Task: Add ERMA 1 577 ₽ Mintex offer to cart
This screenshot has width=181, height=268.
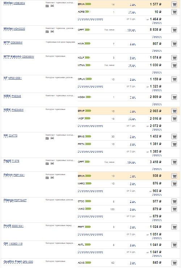Action: coord(174,4)
